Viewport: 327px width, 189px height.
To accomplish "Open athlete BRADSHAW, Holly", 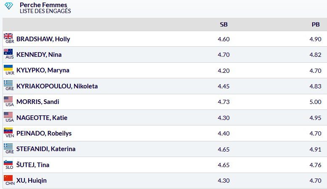I will tap(43, 39).
